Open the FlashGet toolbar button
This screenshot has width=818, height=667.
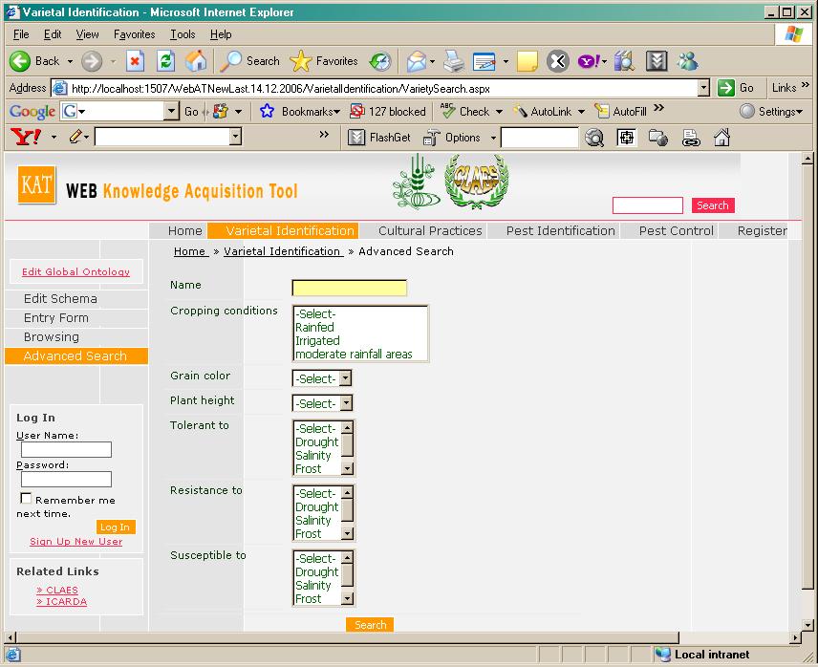[379, 138]
